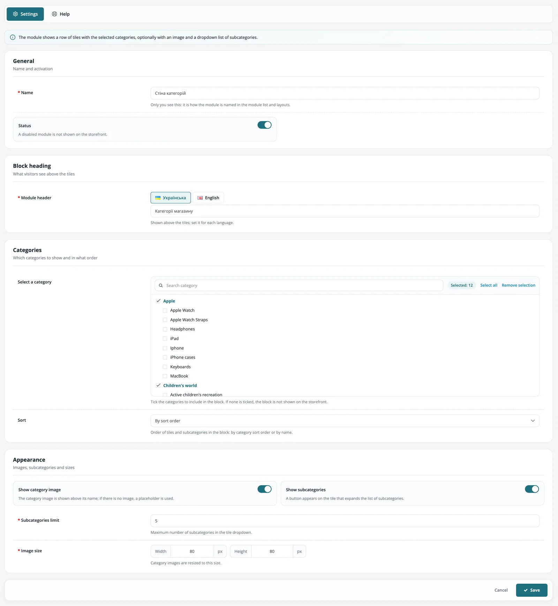Click the 'Children's world' category label

180,386
